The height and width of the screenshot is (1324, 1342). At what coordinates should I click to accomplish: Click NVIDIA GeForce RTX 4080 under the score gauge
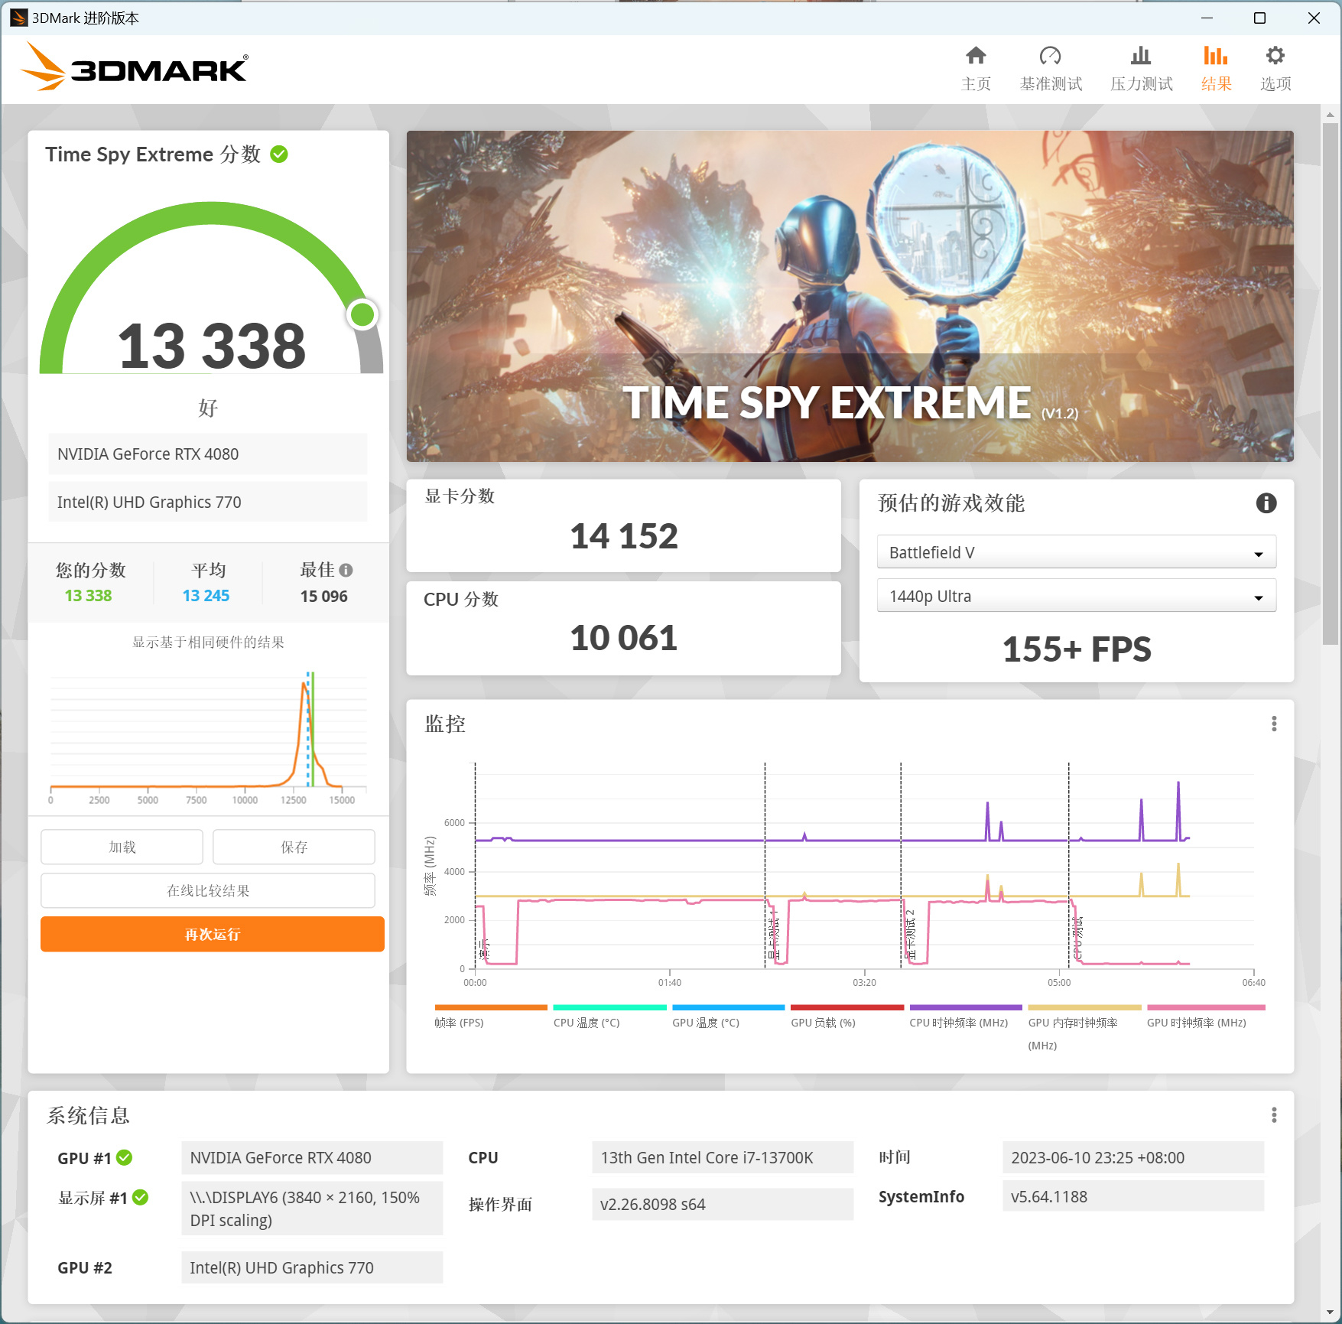pos(208,454)
